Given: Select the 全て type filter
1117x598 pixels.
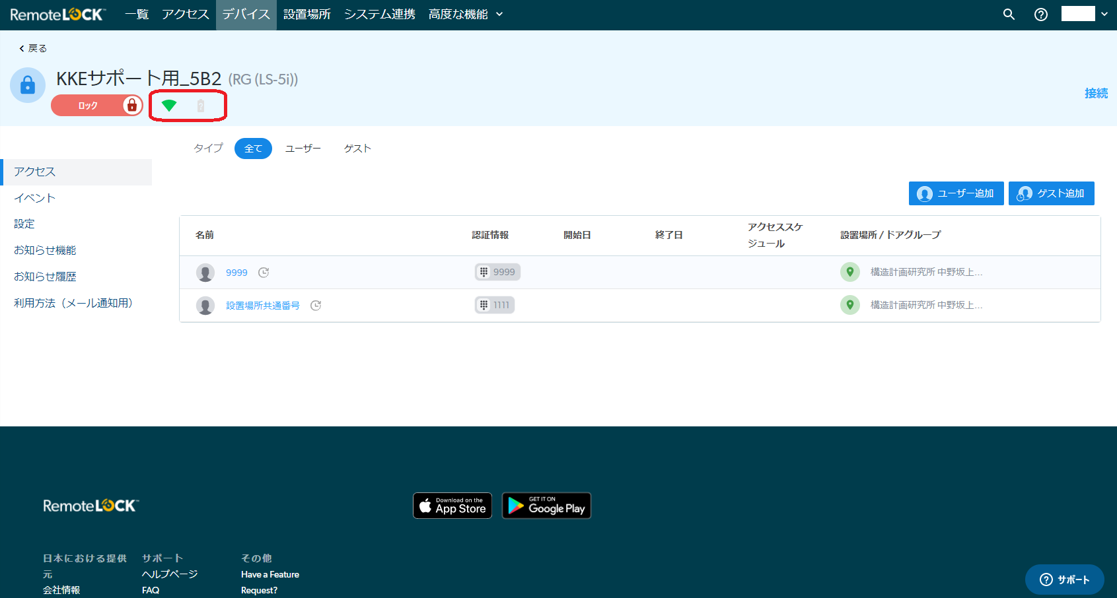Looking at the screenshot, I should 253,149.
